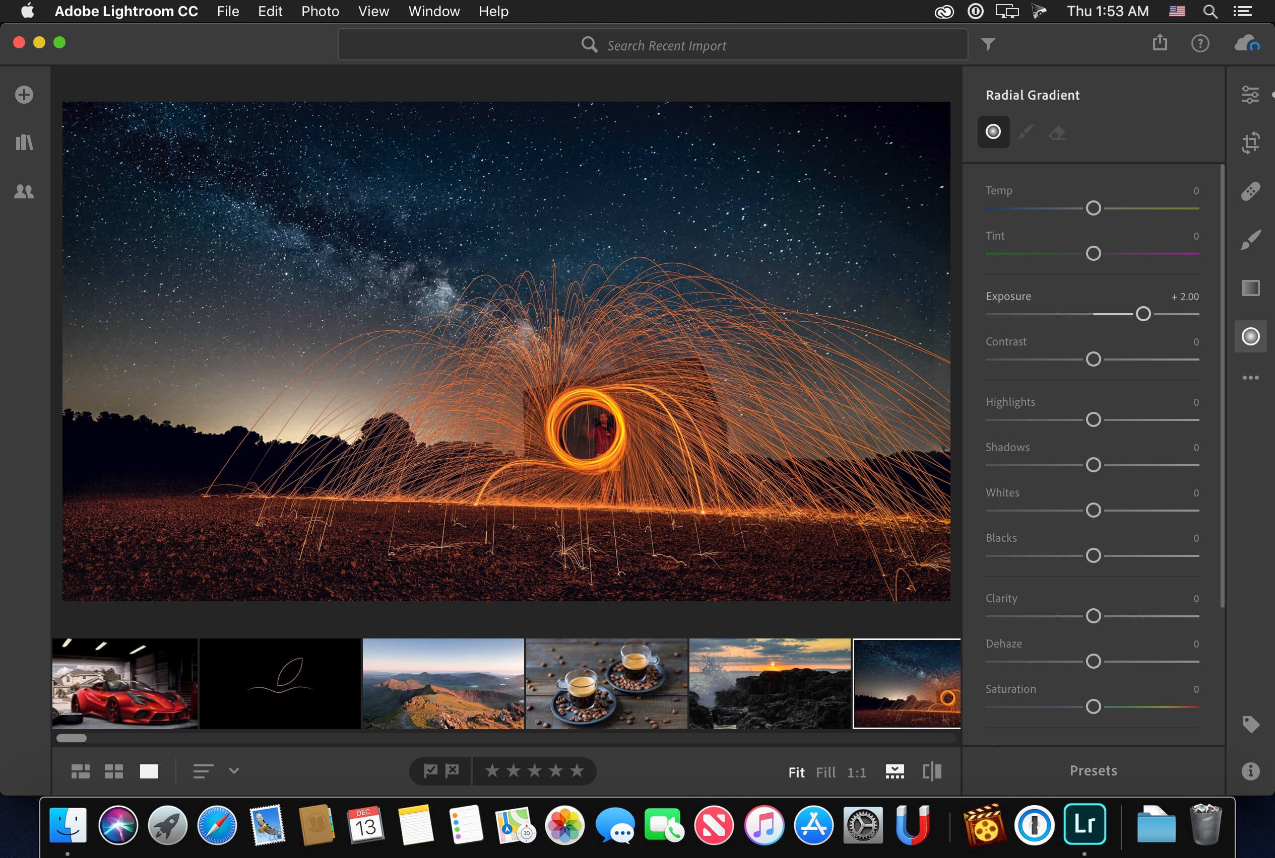Screen dimensions: 1275x858
Task: Expand the sort order dropdown arrow
Action: coord(234,771)
